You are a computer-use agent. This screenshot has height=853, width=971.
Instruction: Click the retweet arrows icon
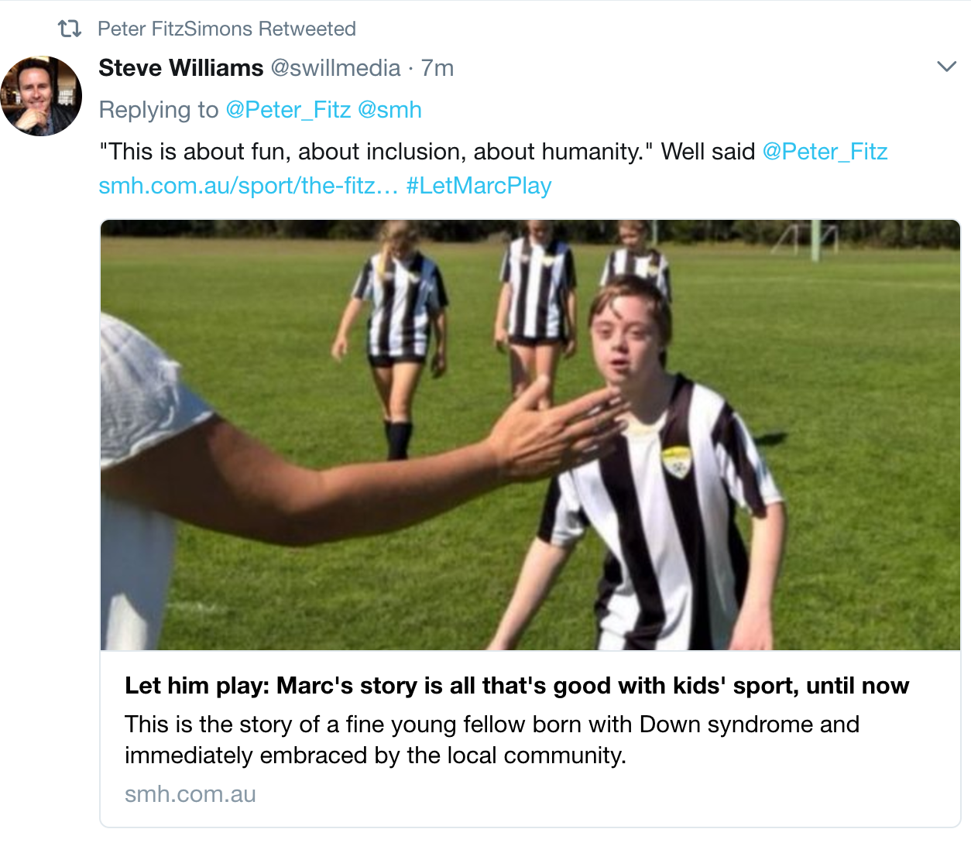click(70, 29)
